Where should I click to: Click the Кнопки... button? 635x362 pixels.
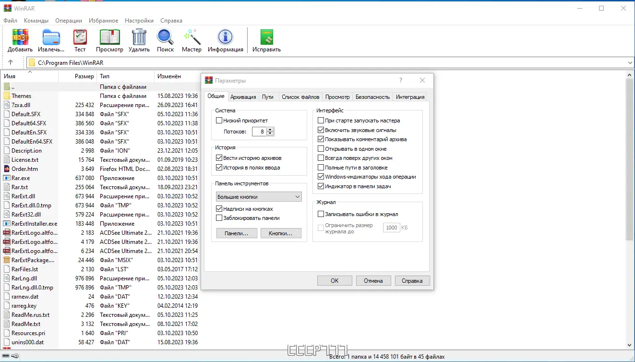click(281, 233)
